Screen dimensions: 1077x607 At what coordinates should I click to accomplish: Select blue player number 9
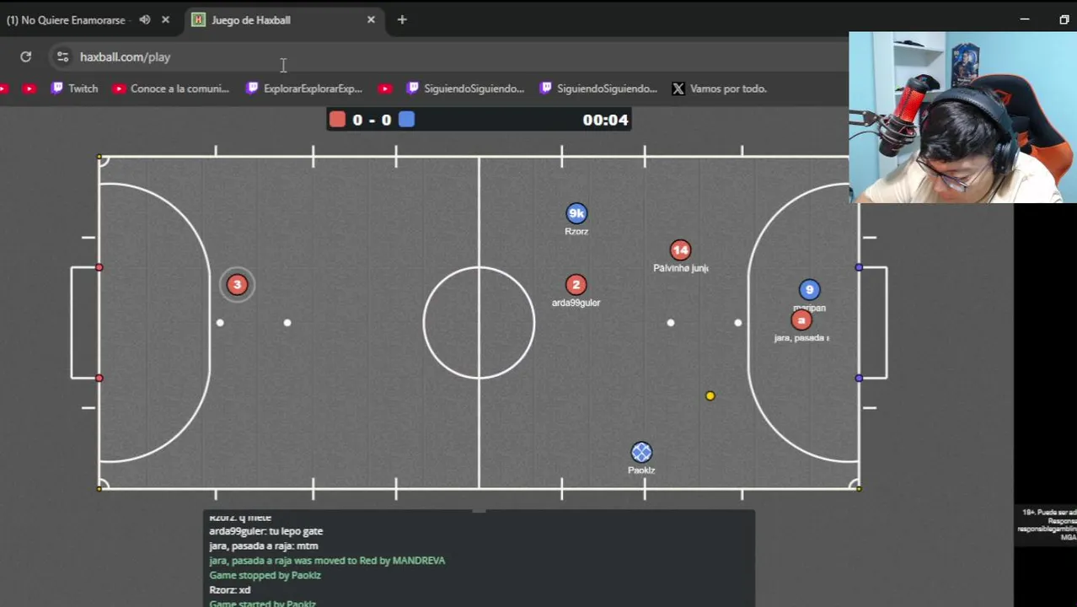tap(809, 290)
